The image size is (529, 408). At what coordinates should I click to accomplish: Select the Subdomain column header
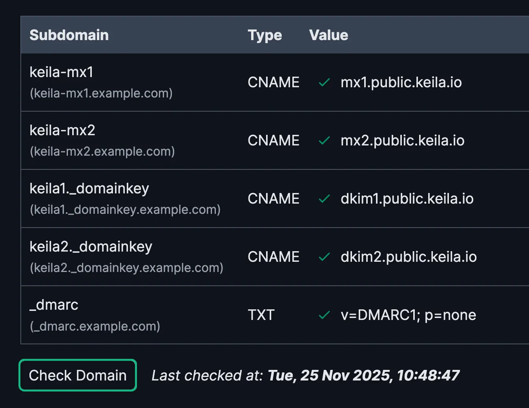point(69,35)
